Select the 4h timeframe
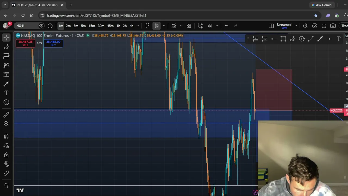This screenshot has width=348, height=196. (131, 26)
